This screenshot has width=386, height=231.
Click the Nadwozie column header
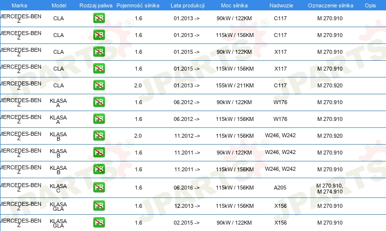[x=281, y=5]
